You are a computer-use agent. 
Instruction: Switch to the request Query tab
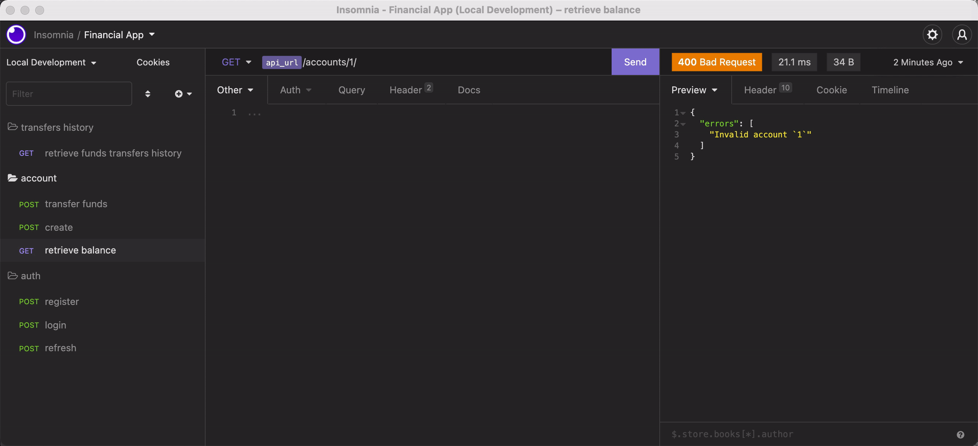click(x=351, y=90)
